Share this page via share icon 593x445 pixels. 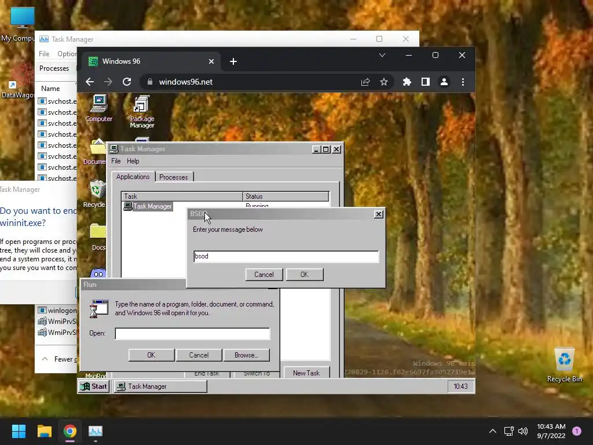coord(365,82)
